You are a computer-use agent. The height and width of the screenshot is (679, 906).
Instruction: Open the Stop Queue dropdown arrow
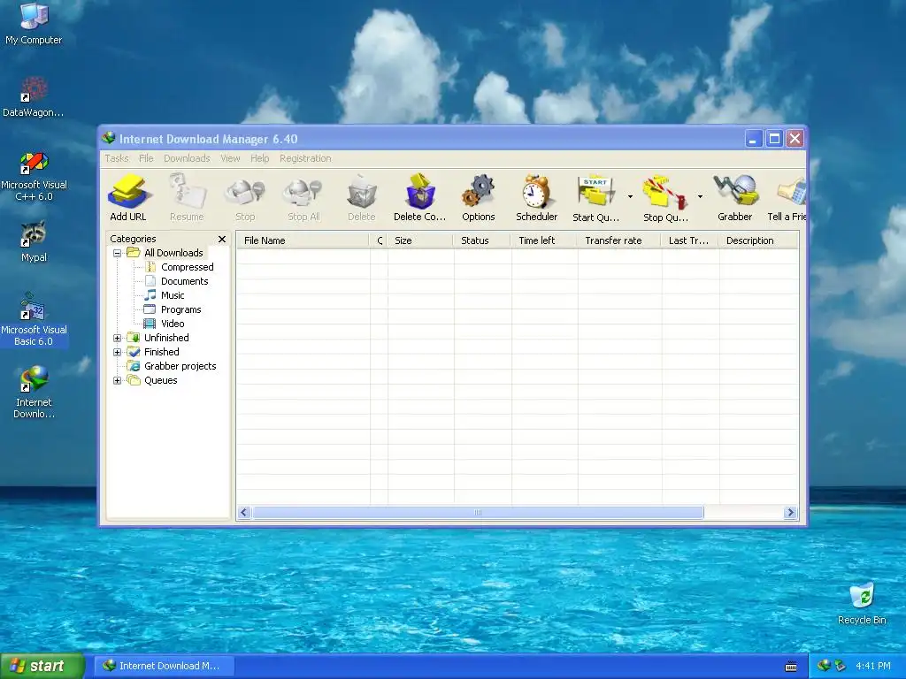point(701,197)
